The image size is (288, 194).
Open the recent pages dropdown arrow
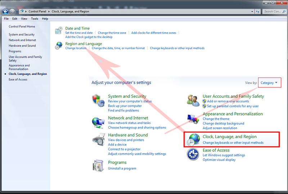(x=17, y=12)
